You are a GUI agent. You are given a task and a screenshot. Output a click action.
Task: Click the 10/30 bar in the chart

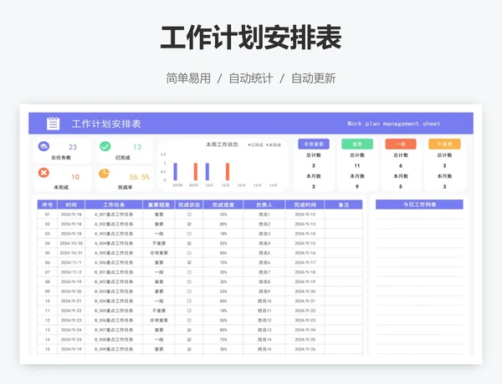point(176,172)
